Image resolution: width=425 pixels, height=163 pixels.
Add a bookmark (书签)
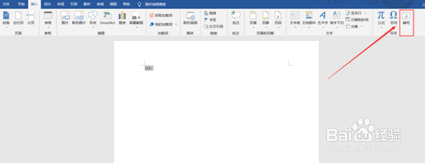tap(210, 20)
